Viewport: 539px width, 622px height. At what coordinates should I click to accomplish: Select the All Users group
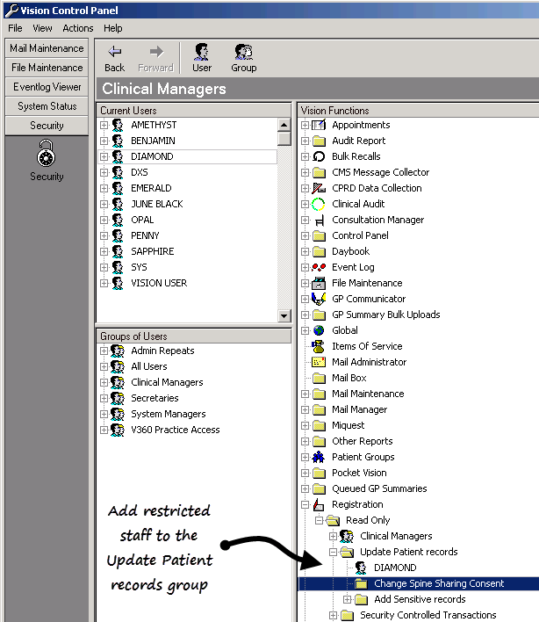click(x=149, y=366)
